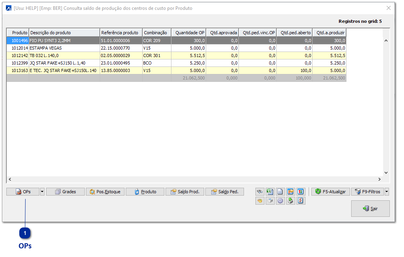Click the red-green sort arrows icon
The width and height of the screenshot is (404, 257).
pos(301,192)
